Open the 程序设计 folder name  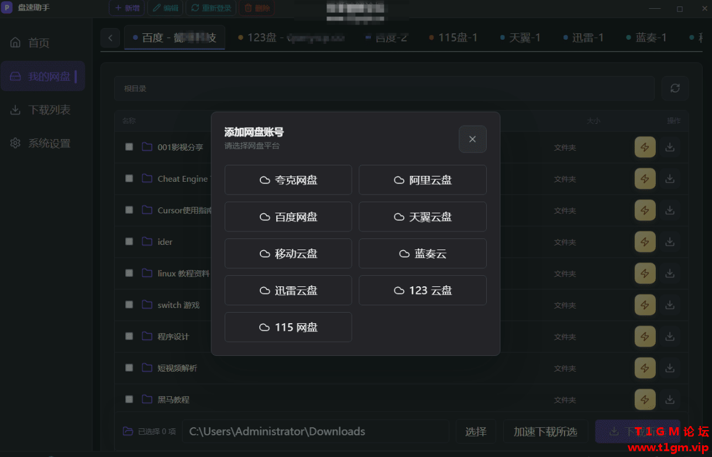[173, 337]
